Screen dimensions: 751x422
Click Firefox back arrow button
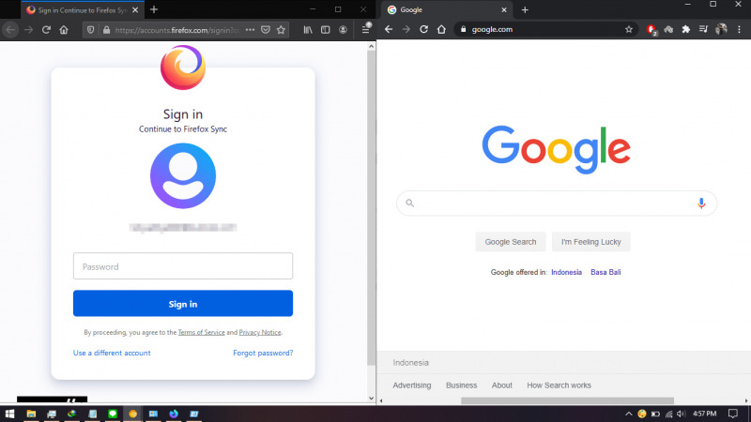[10, 30]
